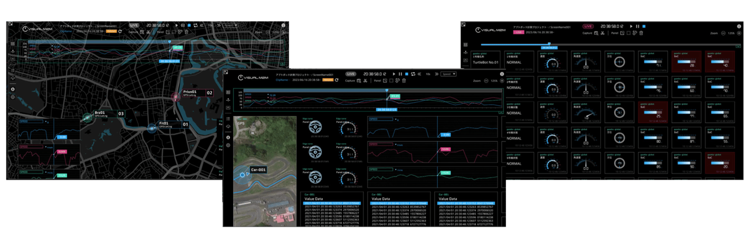This screenshot has height=248, width=751.
Task: Pause playback in the right dashboard window
Action: (638, 26)
